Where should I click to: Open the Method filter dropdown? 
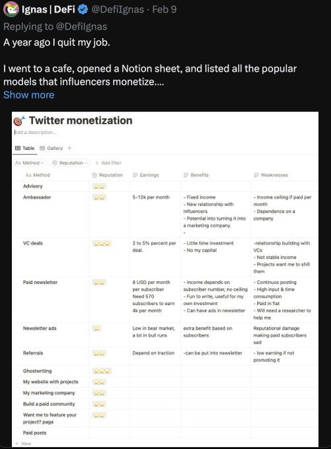pos(30,162)
